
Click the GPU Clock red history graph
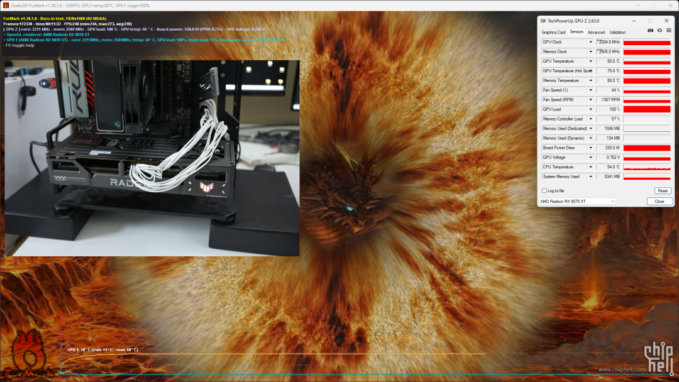647,42
